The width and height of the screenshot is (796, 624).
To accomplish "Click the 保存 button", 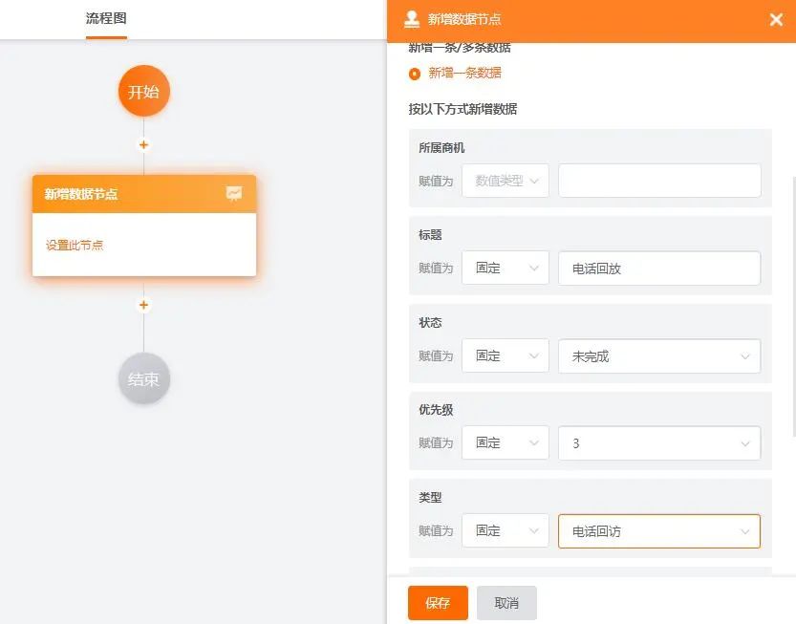I will 438,603.
